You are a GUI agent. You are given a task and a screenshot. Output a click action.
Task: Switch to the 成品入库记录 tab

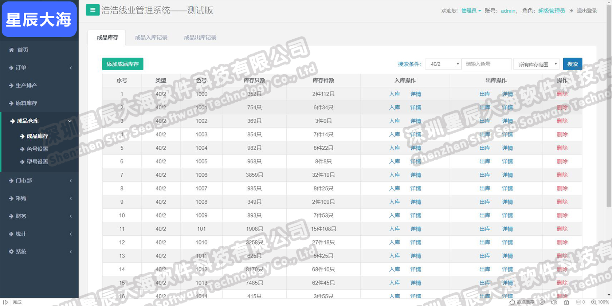tap(151, 38)
